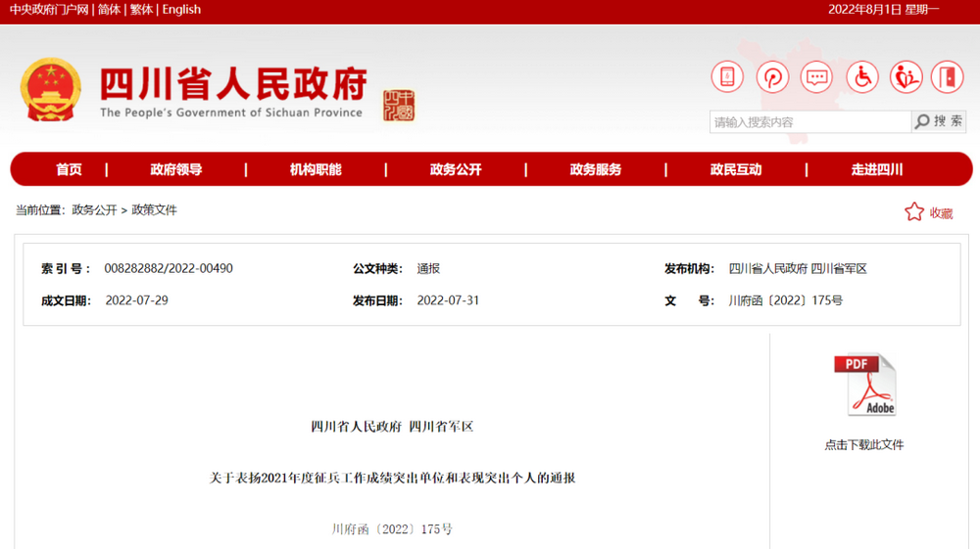Click the national emblem logo

click(x=51, y=90)
